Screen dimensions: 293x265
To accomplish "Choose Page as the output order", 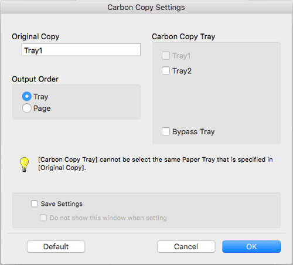I will (27, 108).
